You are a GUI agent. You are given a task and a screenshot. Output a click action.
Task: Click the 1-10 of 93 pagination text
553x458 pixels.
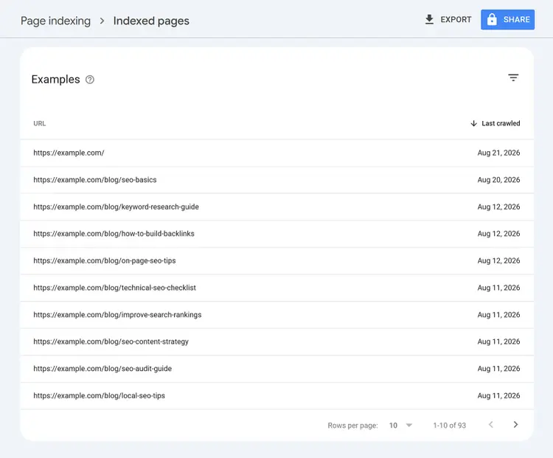click(450, 426)
